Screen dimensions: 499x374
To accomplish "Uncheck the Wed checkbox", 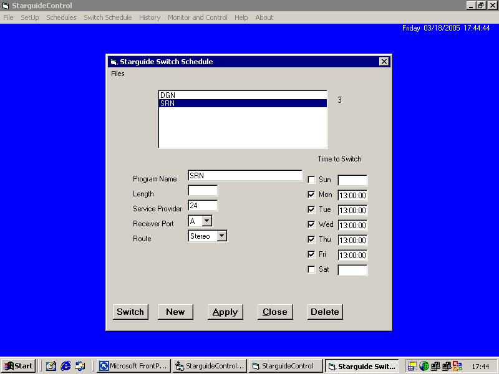I will tap(311, 224).
